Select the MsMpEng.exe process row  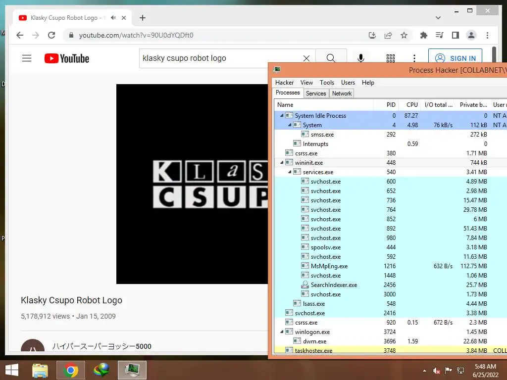pyautogui.click(x=390, y=266)
